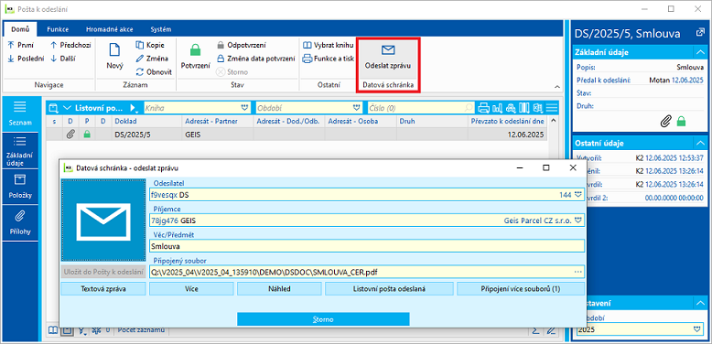Open Přílohy in the sidebar
This screenshot has height=344, width=712.
tap(20, 222)
